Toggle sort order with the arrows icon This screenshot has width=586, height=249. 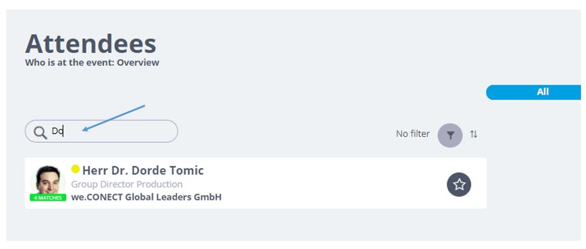474,134
